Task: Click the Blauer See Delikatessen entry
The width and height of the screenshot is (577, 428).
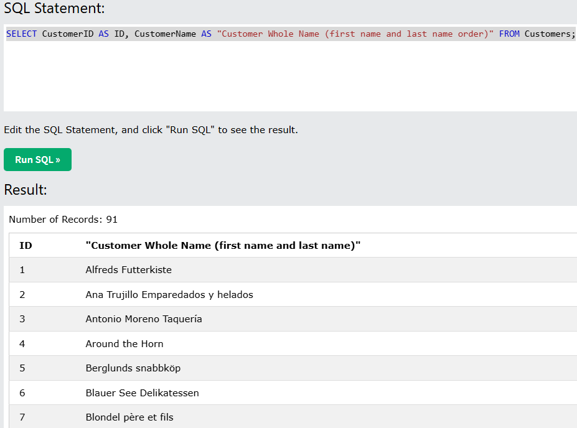Action: (x=142, y=393)
